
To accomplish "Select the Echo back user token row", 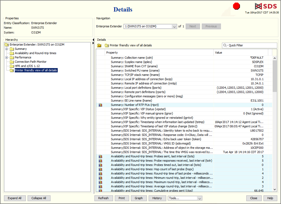I will (x=184, y=139).
